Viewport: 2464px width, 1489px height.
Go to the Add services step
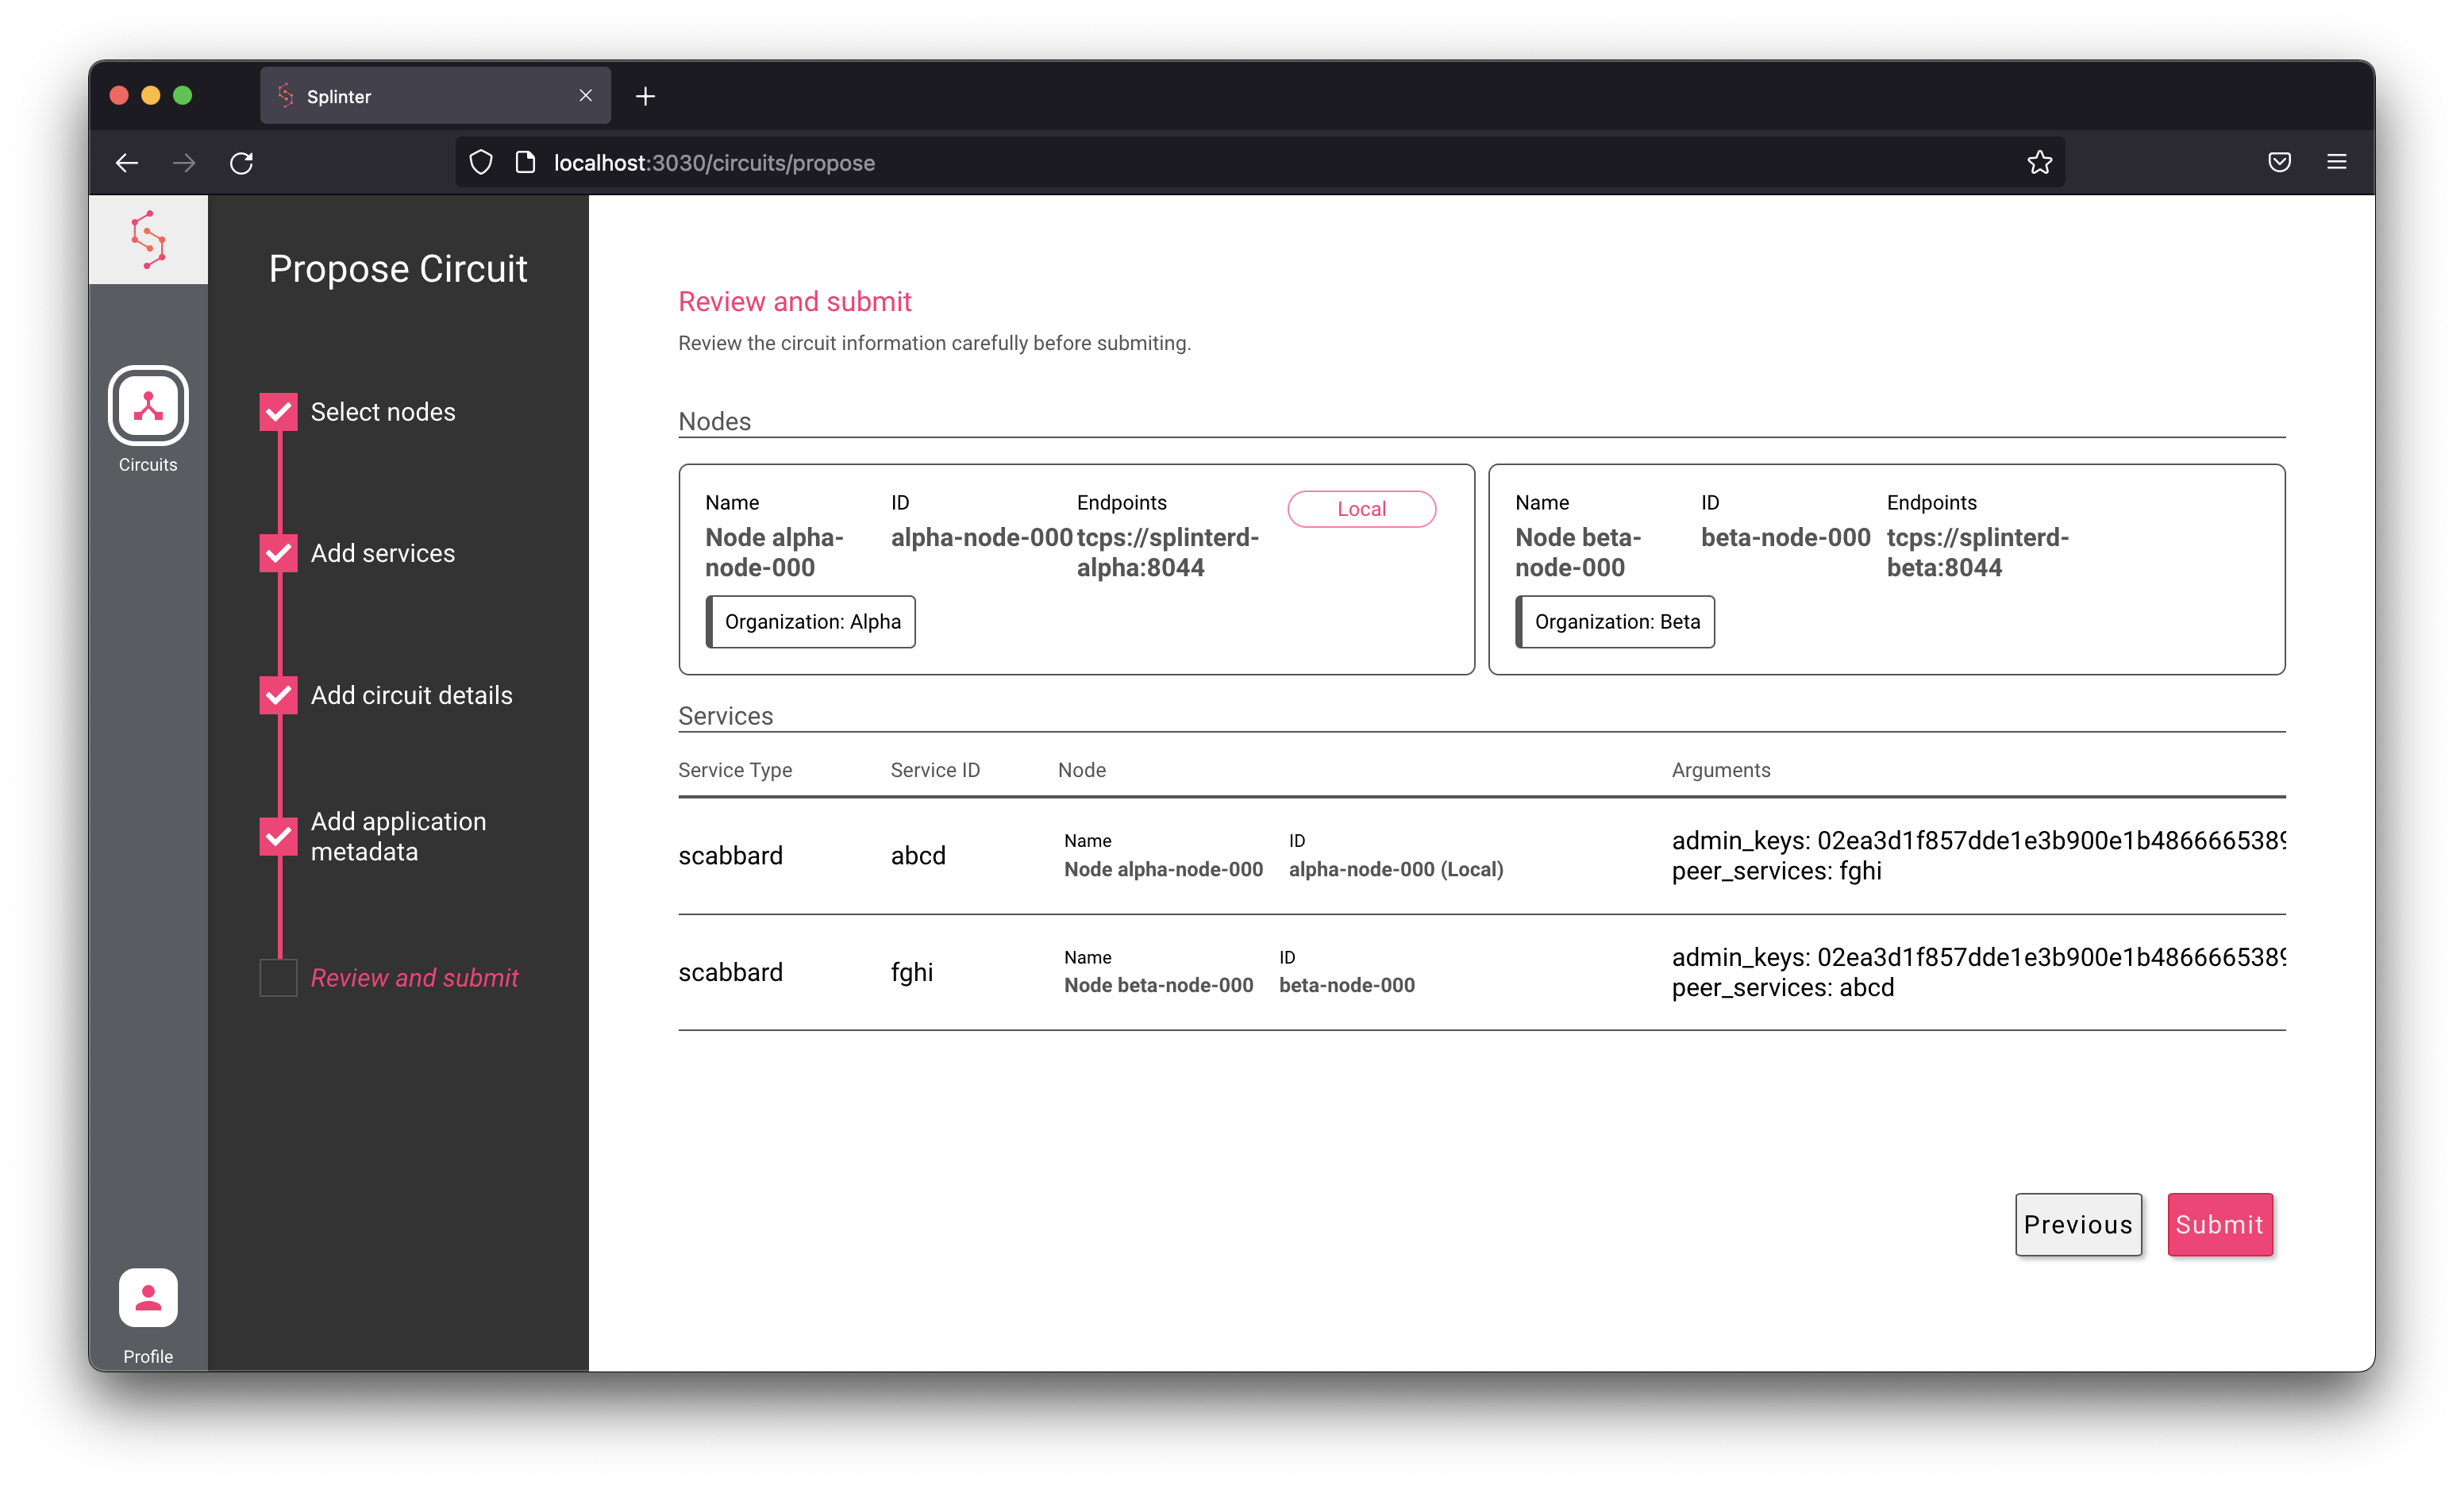[383, 553]
